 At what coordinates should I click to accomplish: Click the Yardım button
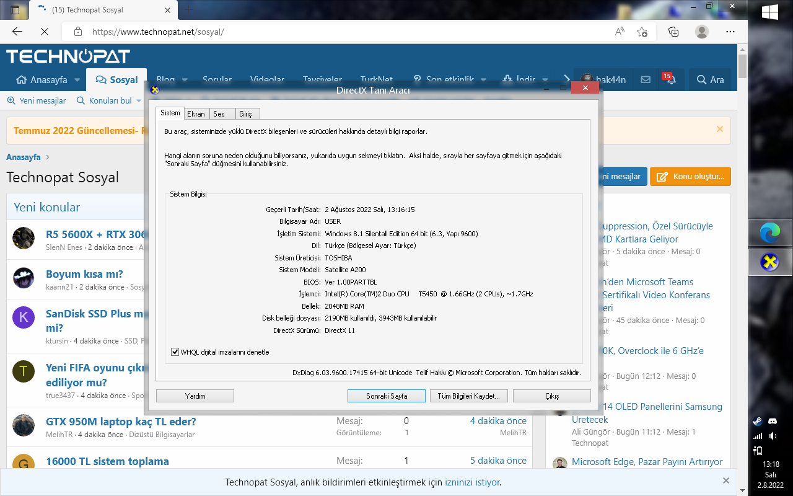[195, 396]
